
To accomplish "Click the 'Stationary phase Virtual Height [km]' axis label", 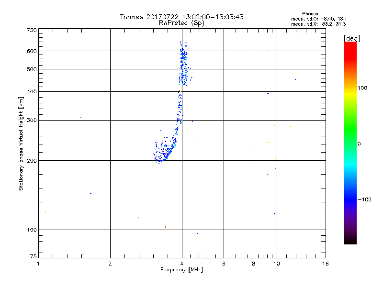I will point(21,143).
